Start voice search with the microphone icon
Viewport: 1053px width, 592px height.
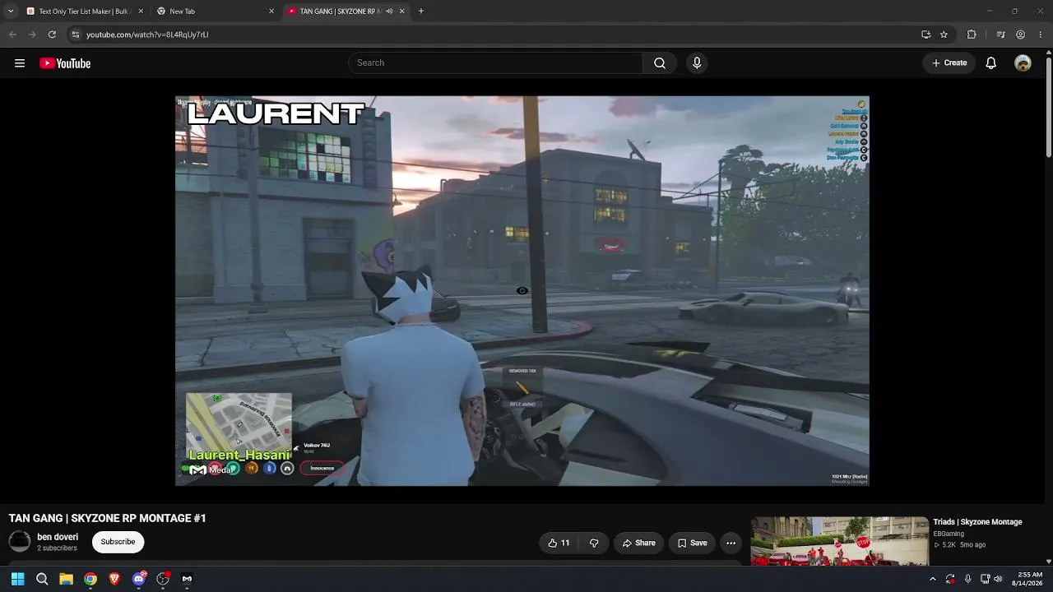pos(697,63)
